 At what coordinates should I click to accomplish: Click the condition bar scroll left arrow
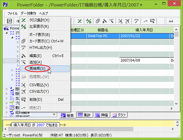click(x=5, y=129)
